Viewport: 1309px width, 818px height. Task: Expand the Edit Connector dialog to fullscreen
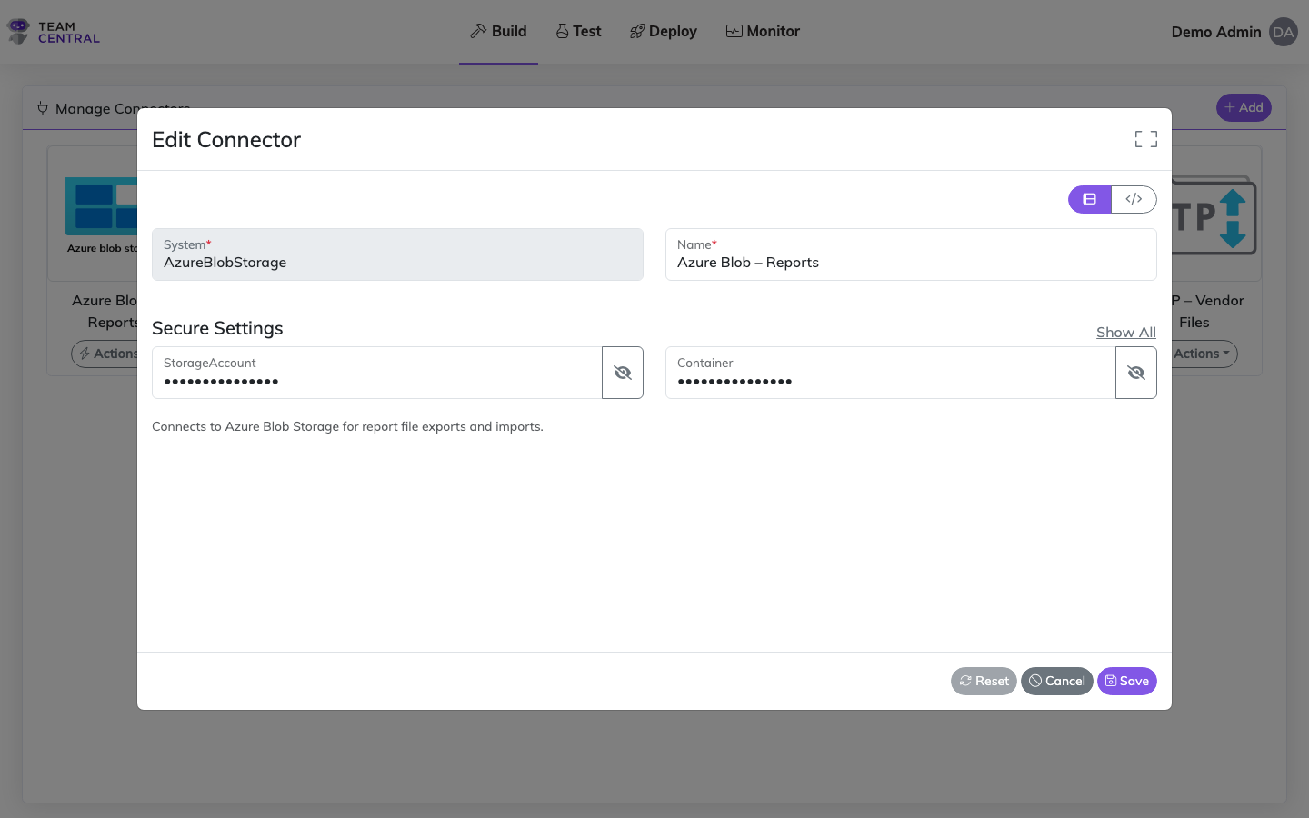click(x=1144, y=139)
